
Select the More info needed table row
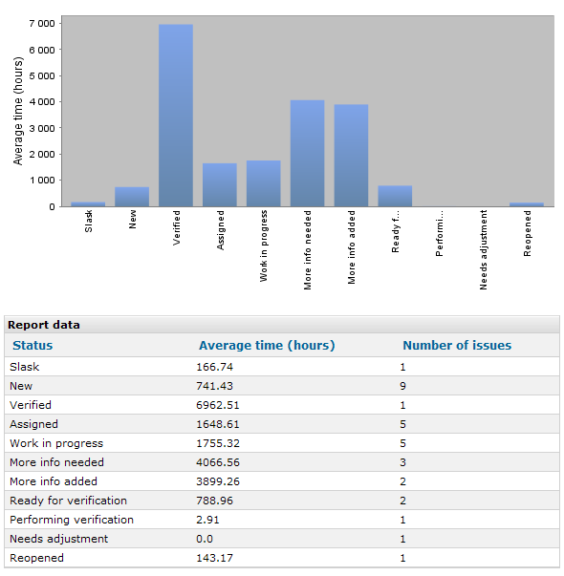282,462
